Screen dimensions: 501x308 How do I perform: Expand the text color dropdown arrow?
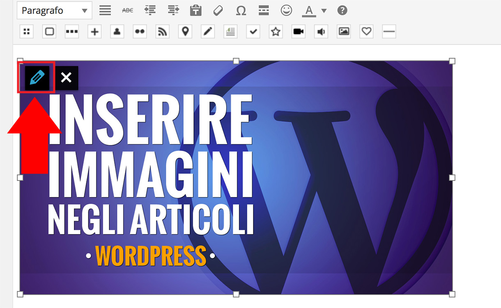click(324, 11)
